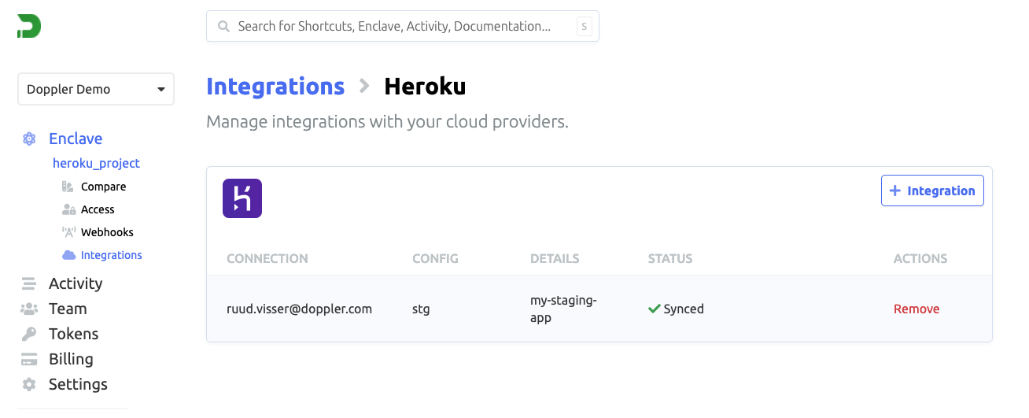Click the ruud.visser@doppler.com cell
Screen dimensions: 1029x418
[299, 309]
